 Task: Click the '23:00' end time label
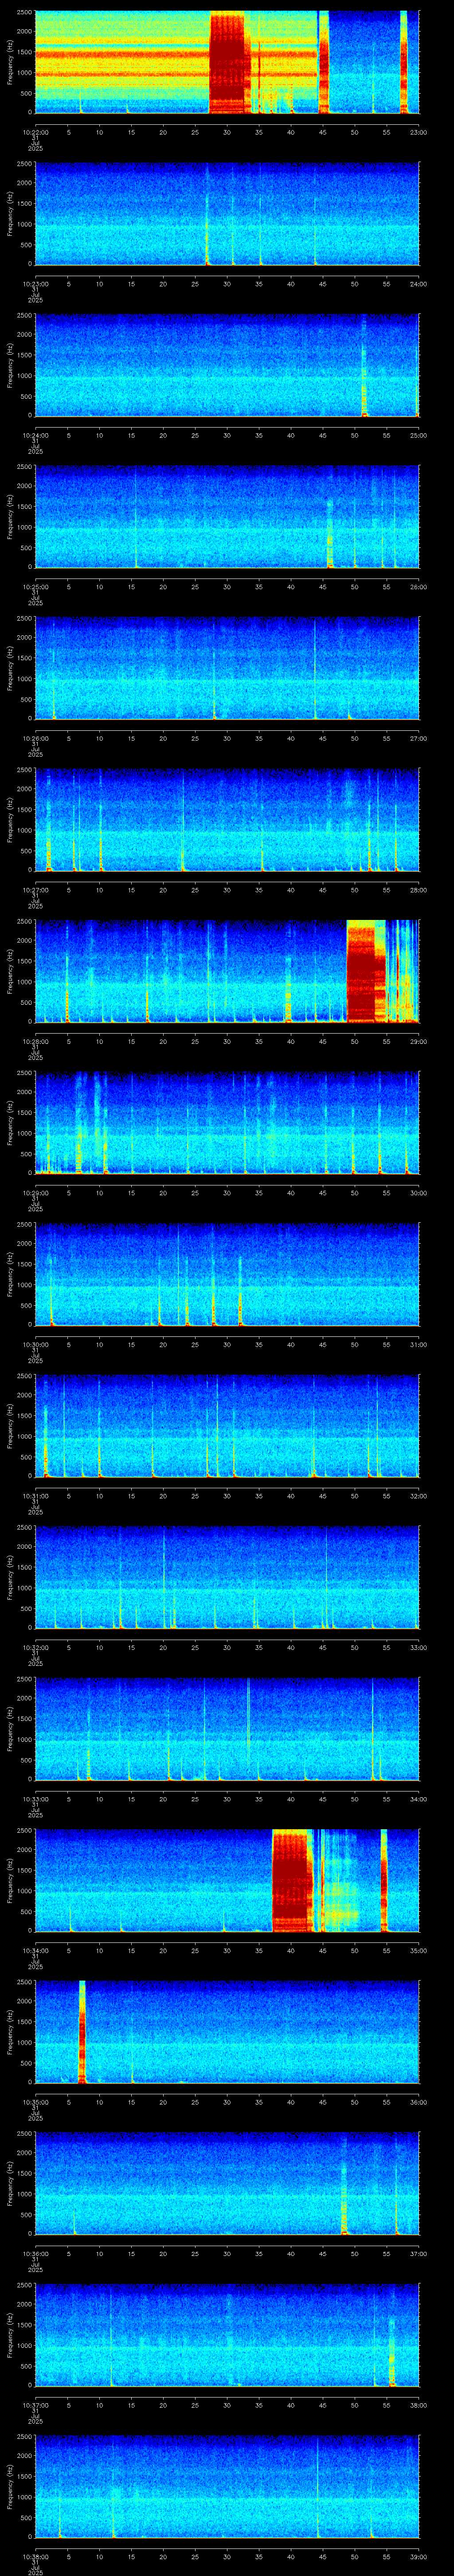click(x=418, y=132)
